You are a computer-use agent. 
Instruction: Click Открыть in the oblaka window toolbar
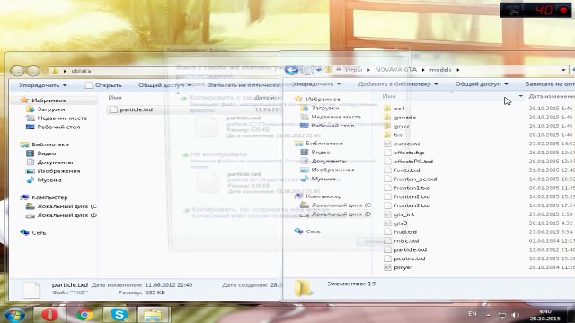tap(104, 85)
